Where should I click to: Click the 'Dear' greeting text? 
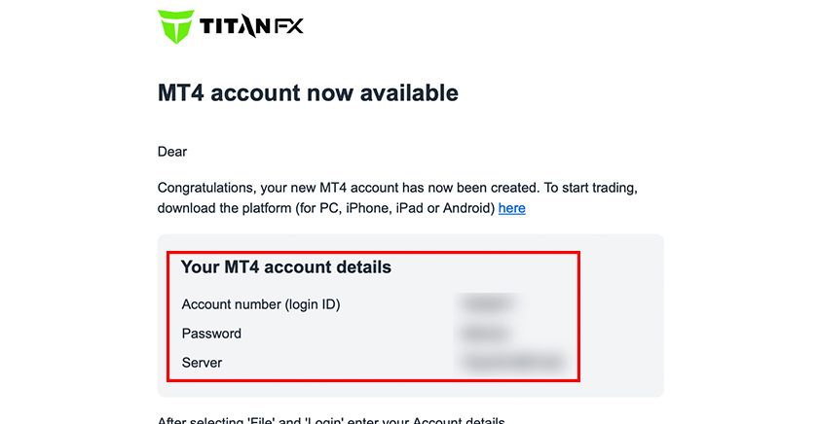click(172, 152)
